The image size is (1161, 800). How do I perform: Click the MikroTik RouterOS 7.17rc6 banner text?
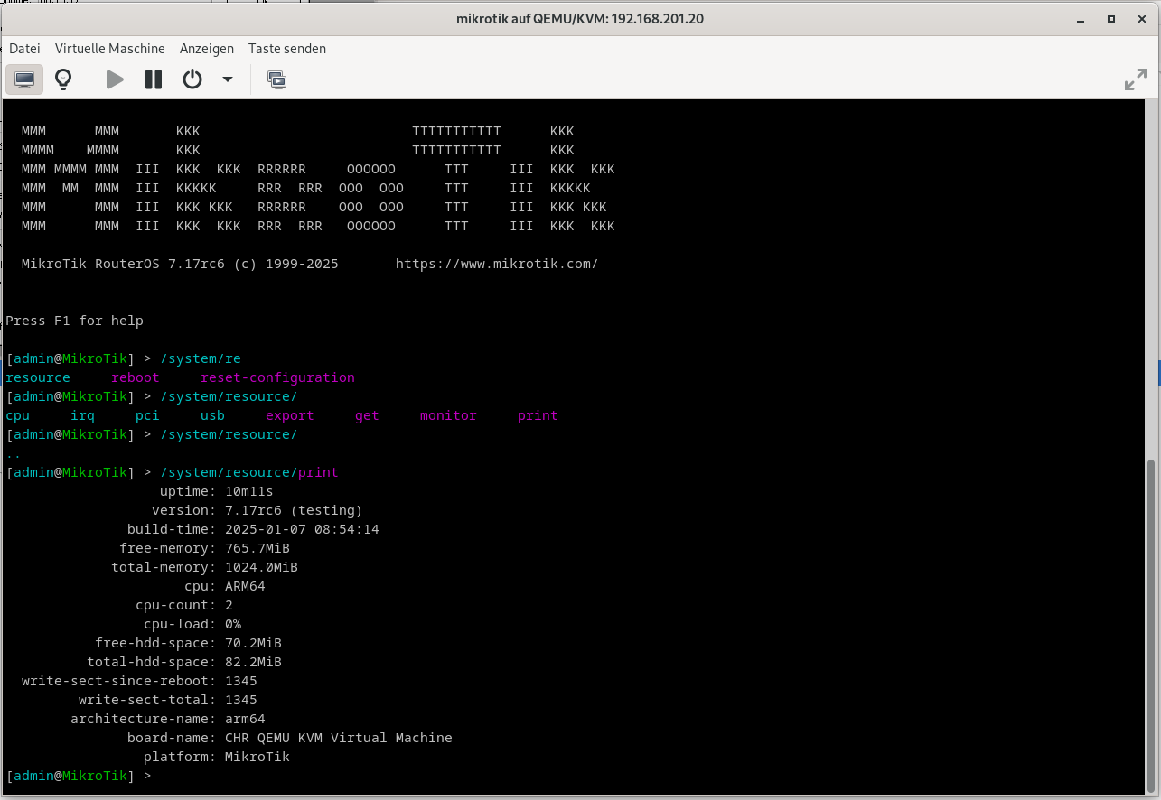point(180,264)
